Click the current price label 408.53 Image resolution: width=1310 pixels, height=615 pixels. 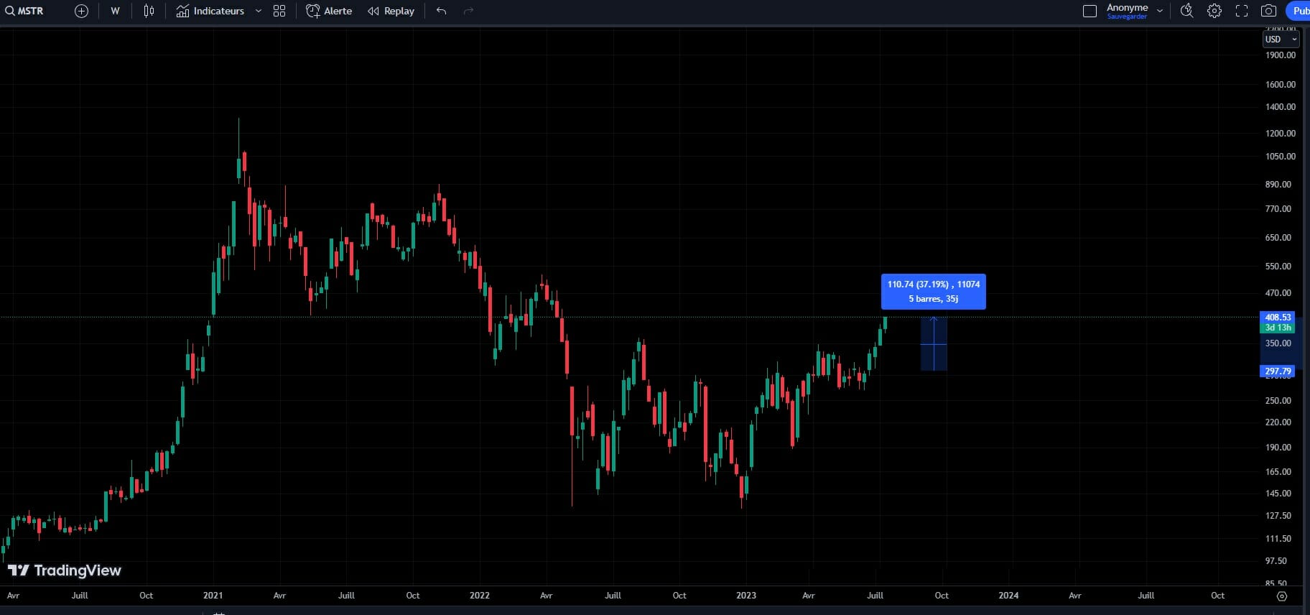coord(1278,317)
